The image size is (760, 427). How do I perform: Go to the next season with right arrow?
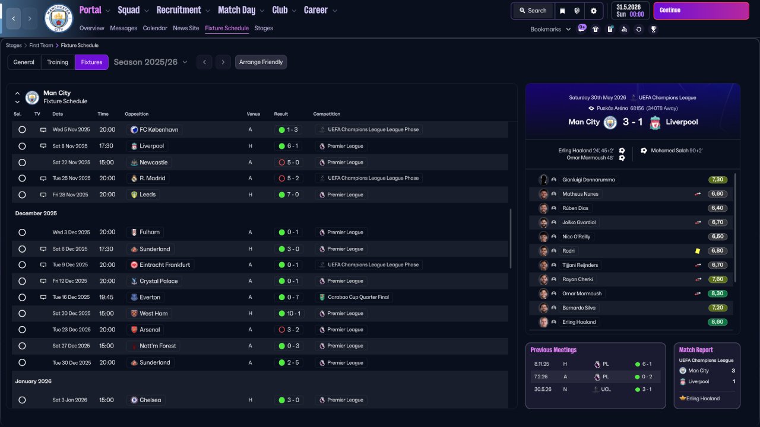click(x=223, y=62)
